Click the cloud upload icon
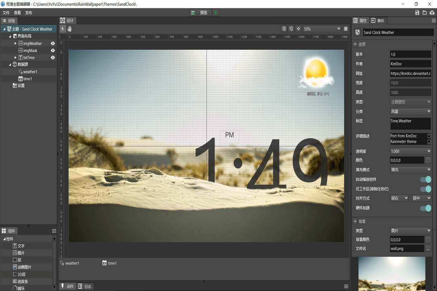437x291 pixels. click(432, 13)
